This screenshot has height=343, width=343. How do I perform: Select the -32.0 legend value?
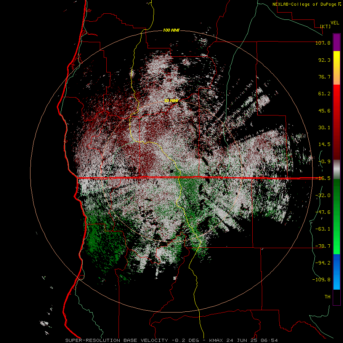(x=323, y=196)
